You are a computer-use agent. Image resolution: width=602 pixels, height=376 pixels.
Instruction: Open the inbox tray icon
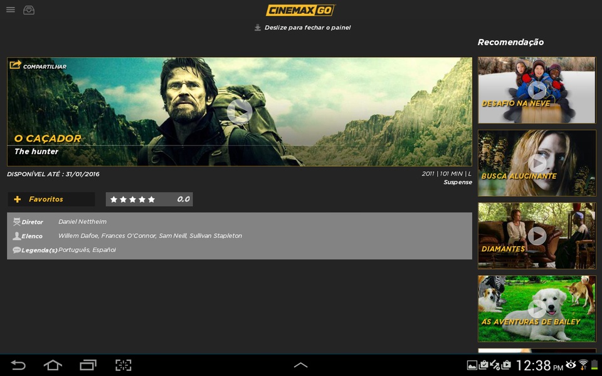coord(29,10)
